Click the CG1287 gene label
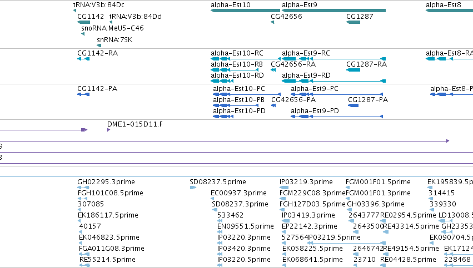The image size is (473, 268). click(x=360, y=17)
